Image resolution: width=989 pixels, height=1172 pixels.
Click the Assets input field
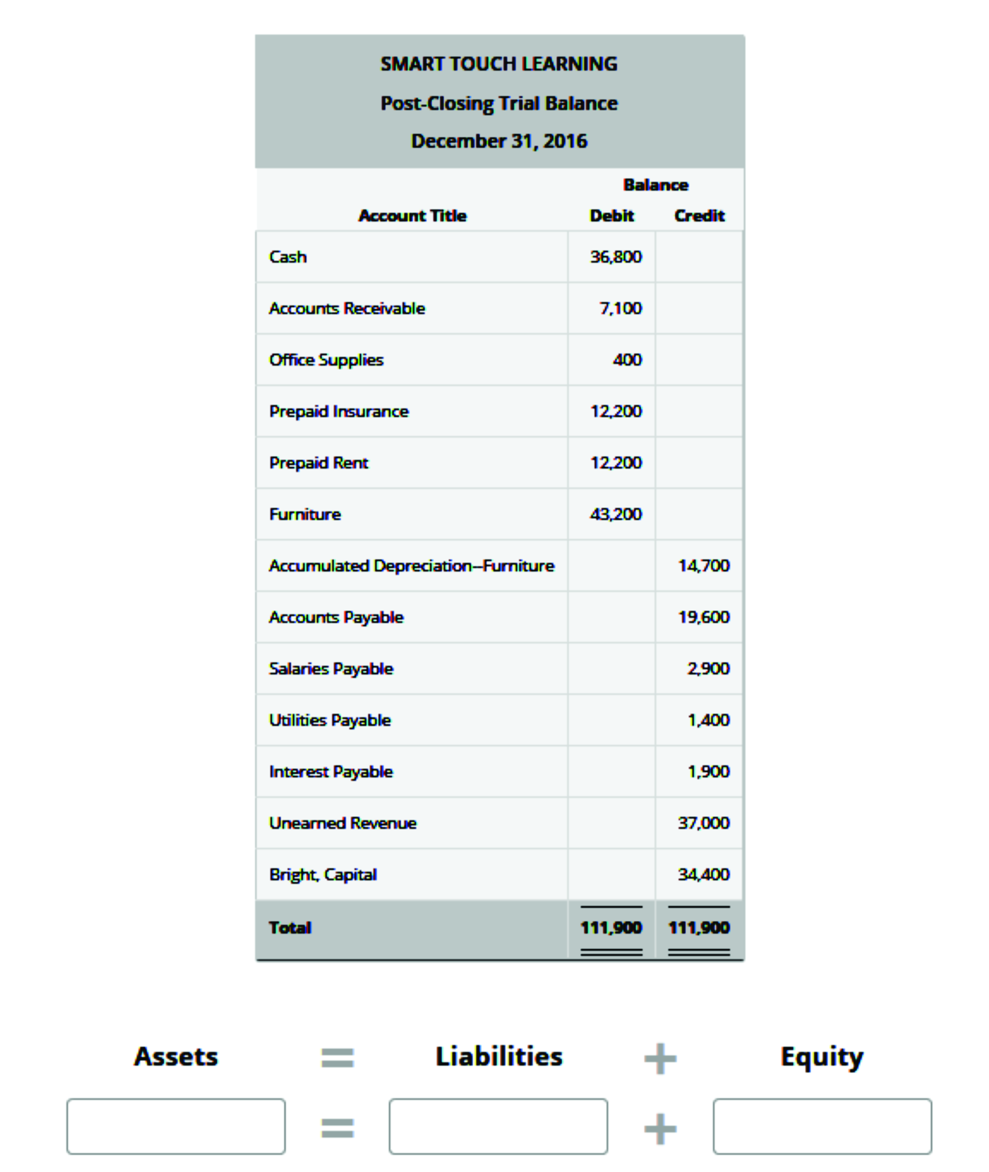(177, 1126)
